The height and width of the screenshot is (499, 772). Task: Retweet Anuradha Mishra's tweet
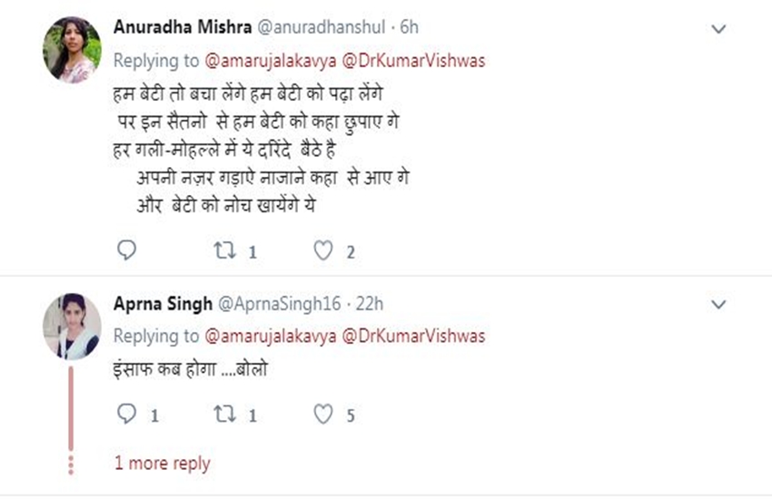tap(223, 251)
